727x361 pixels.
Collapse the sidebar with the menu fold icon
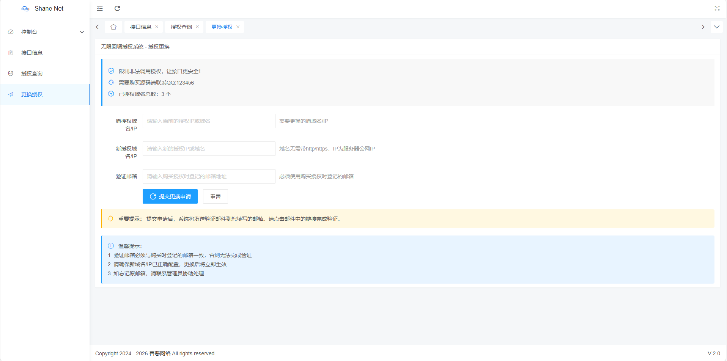coord(100,8)
